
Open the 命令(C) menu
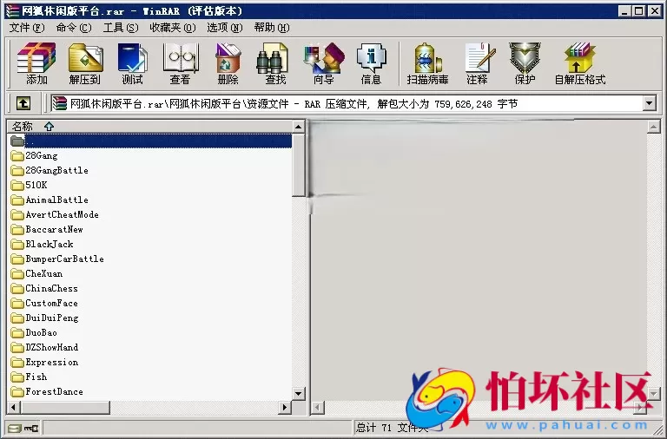74,28
